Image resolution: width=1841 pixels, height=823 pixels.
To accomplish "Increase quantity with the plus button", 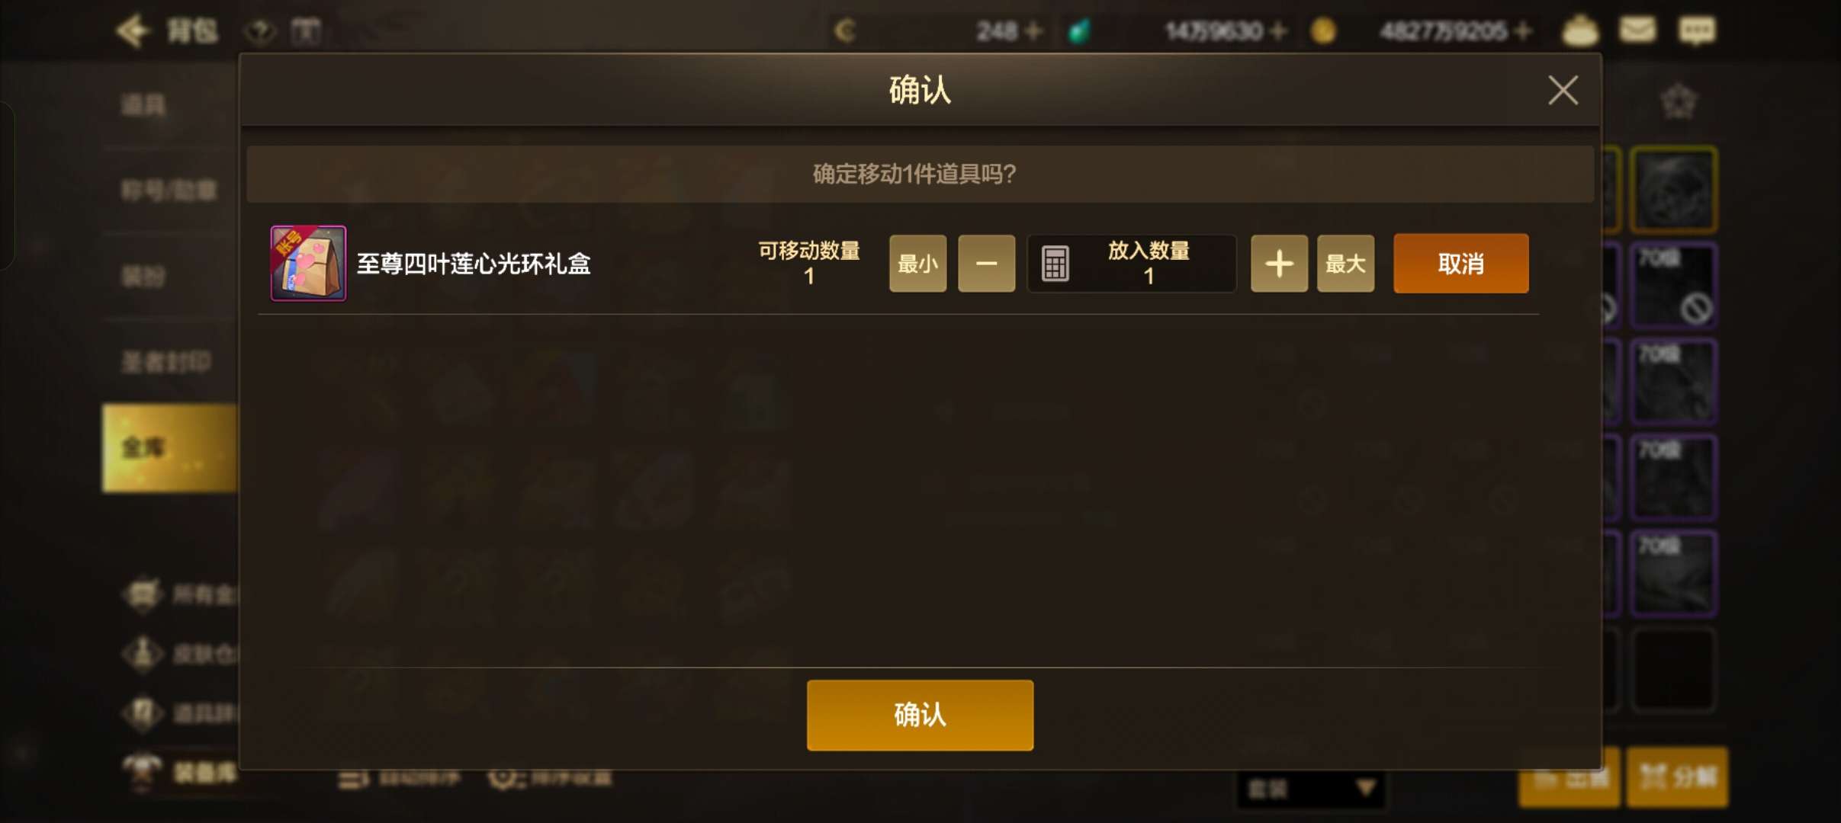I will 1279,264.
